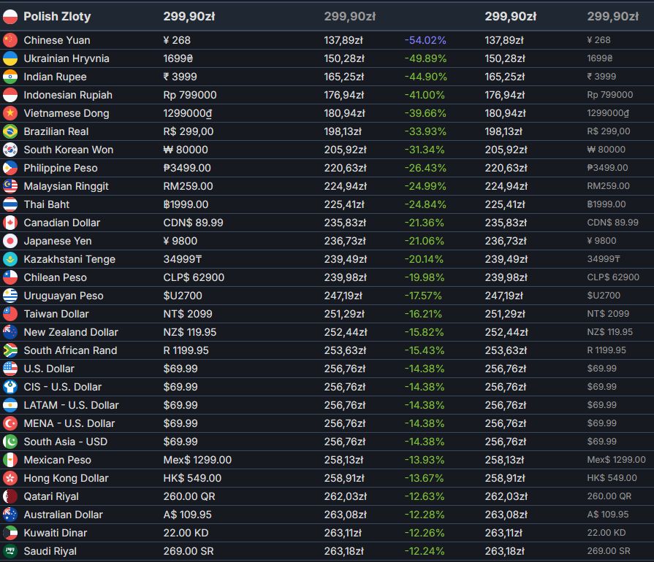654x562 pixels.
Task: Click the Hong Kong Dollar flag
Action: (10, 478)
